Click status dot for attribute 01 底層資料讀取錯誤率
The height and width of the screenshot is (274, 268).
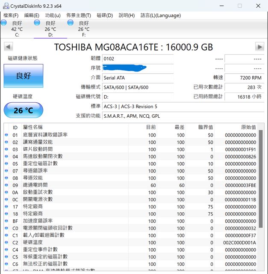tap(6, 135)
